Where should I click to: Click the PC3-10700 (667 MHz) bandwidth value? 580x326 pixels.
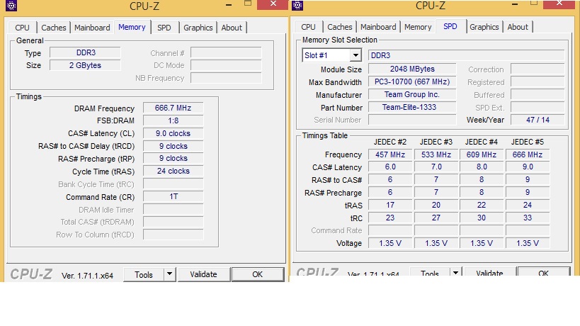[x=412, y=81]
